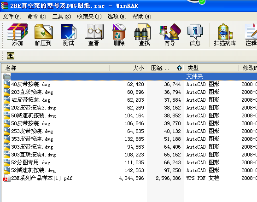Click the icon of 42皮带按装.dwg
The height and width of the screenshot is (202, 257).
[7, 100]
